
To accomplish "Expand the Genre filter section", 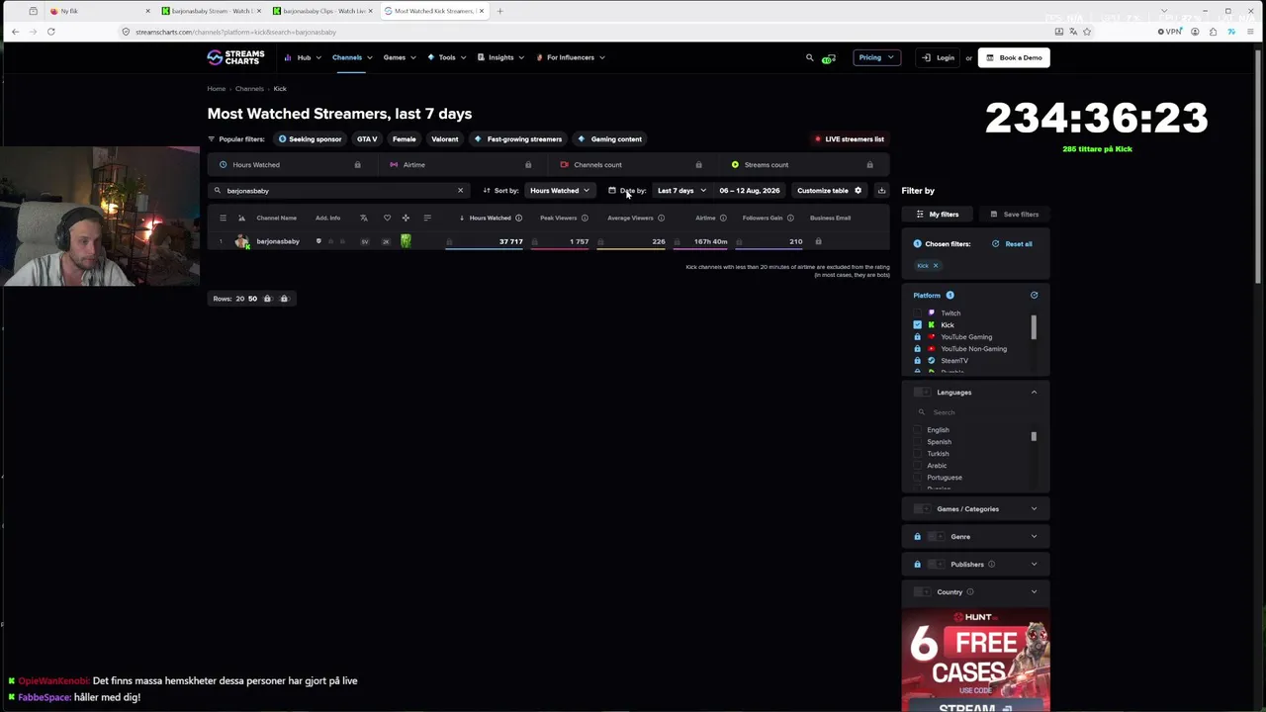I will (1034, 537).
